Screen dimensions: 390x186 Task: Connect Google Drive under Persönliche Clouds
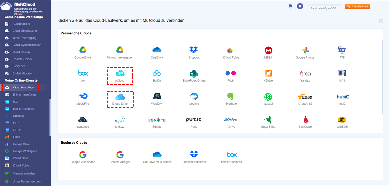pyautogui.click(x=83, y=53)
